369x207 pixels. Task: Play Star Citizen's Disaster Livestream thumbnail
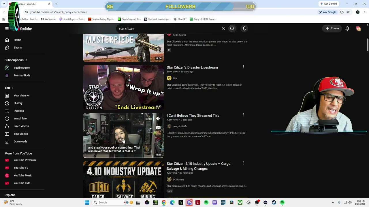pos(123,87)
